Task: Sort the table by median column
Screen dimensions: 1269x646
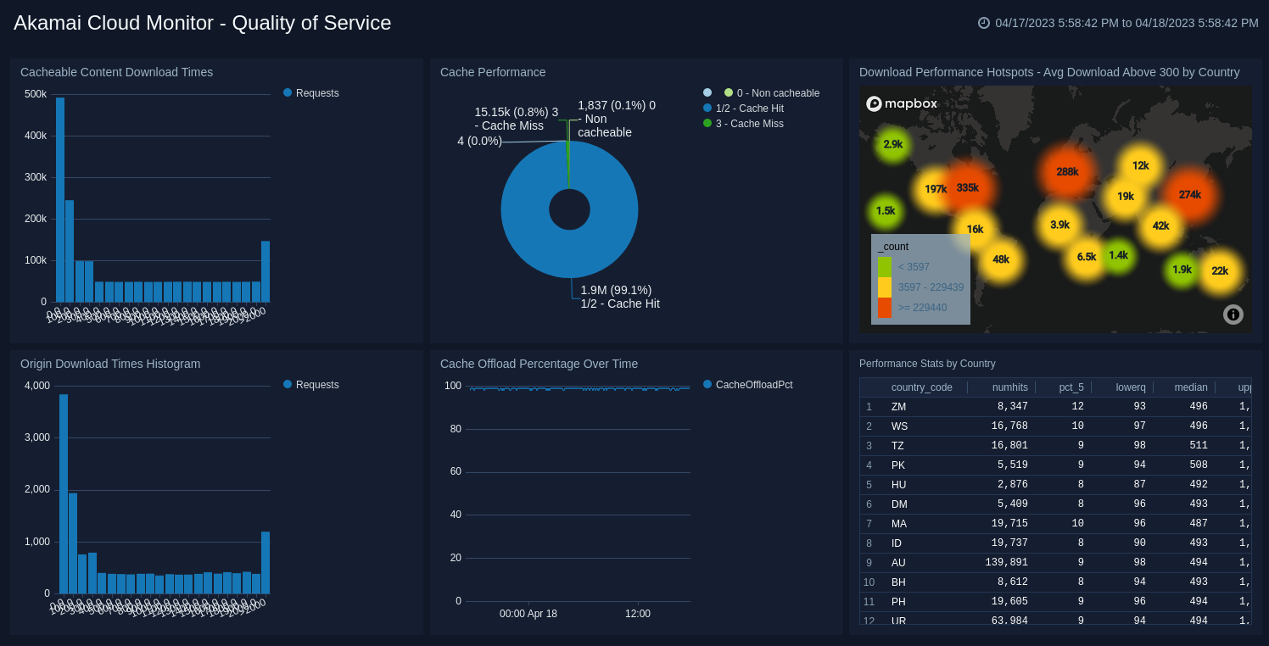Action: [x=1191, y=387]
